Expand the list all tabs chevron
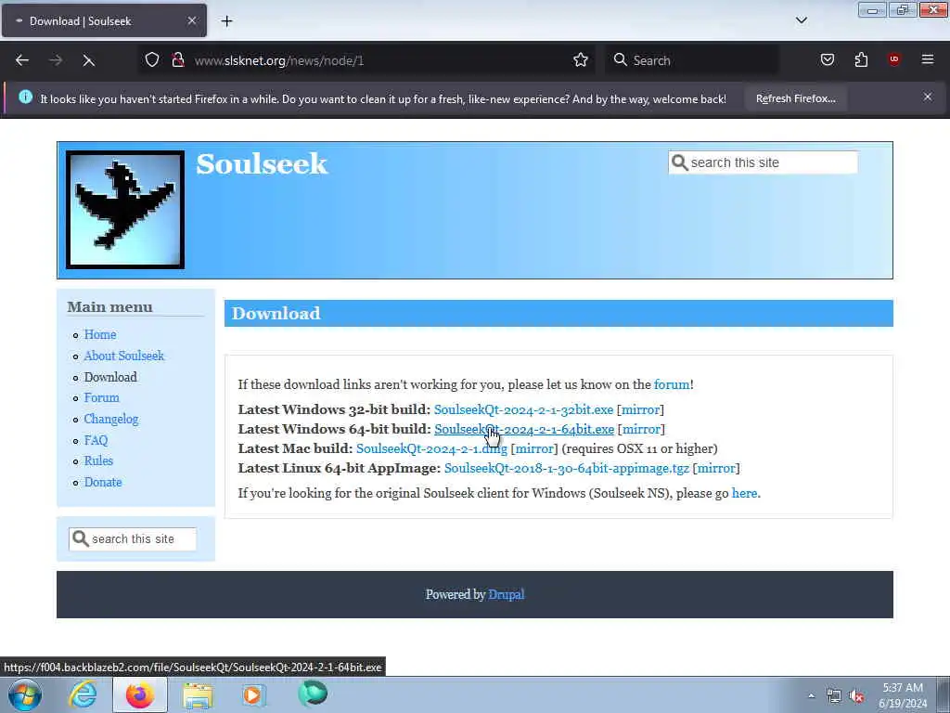The height and width of the screenshot is (713, 950). pos(801,20)
